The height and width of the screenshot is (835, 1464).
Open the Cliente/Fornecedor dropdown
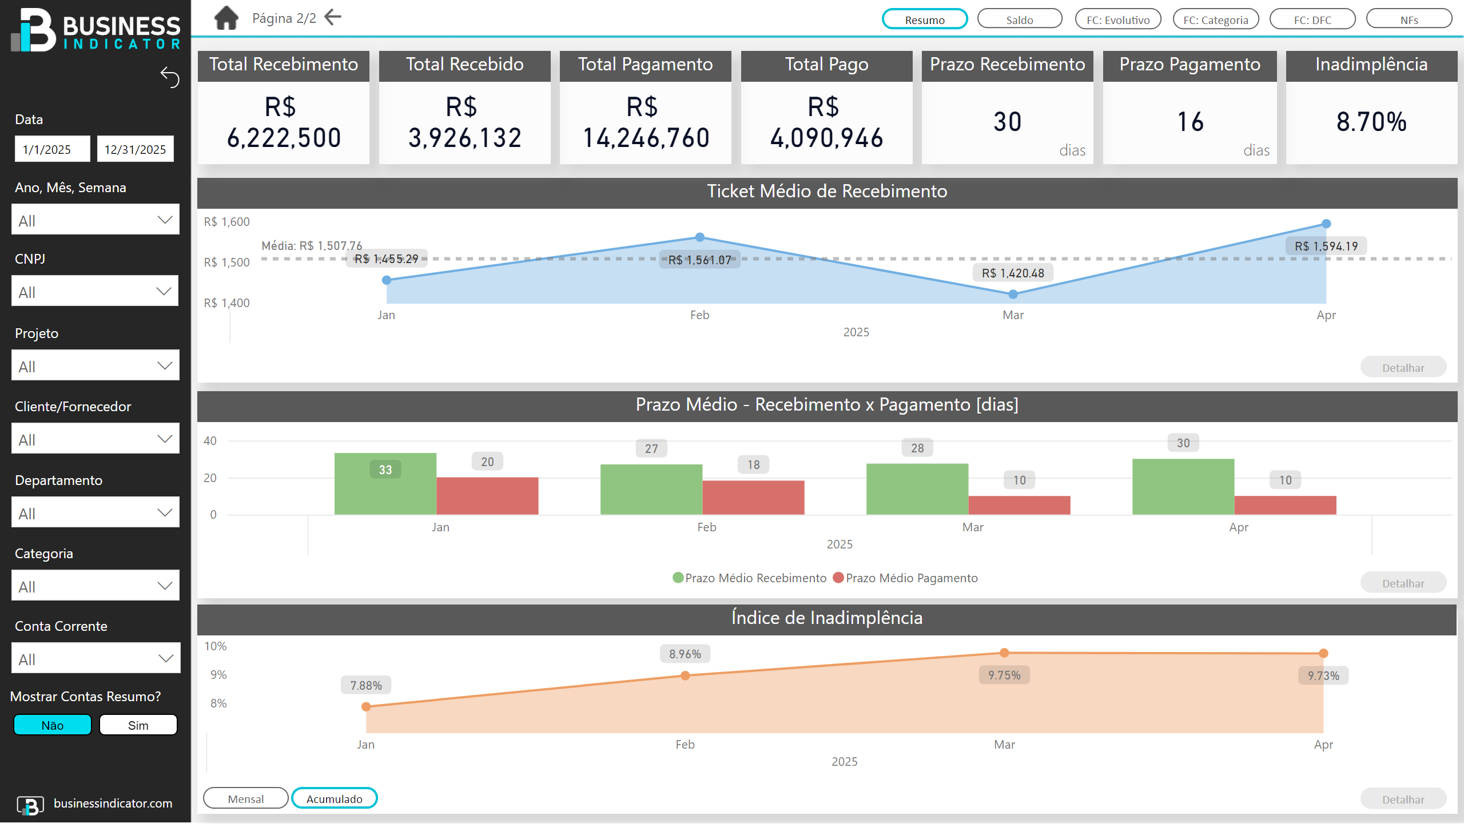click(95, 439)
